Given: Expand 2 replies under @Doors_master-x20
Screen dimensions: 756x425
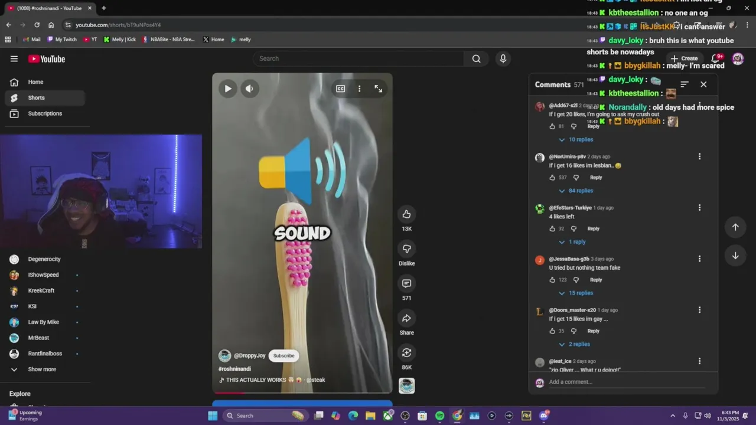Looking at the screenshot, I should [x=574, y=344].
